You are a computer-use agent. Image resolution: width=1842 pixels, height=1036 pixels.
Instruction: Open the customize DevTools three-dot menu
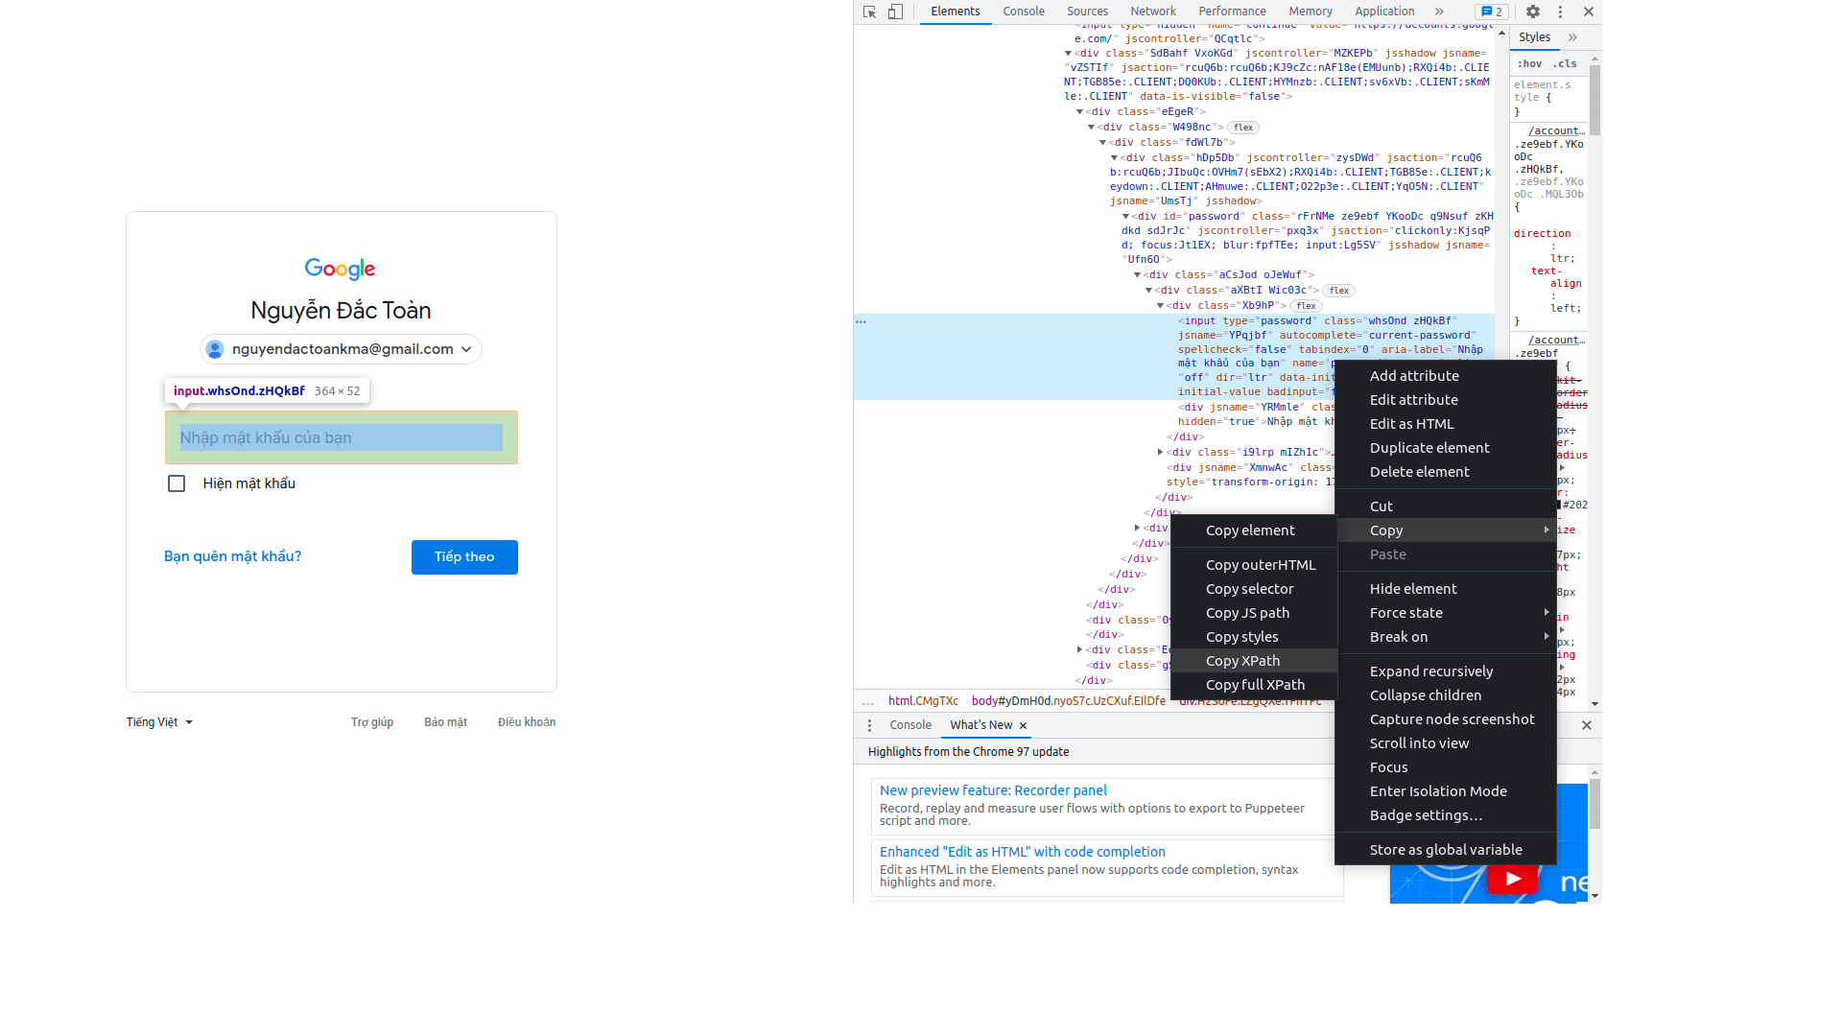1560,12
